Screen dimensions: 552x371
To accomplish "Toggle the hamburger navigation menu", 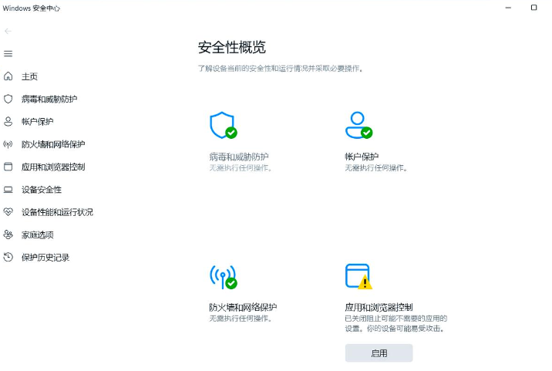I will coord(8,53).
